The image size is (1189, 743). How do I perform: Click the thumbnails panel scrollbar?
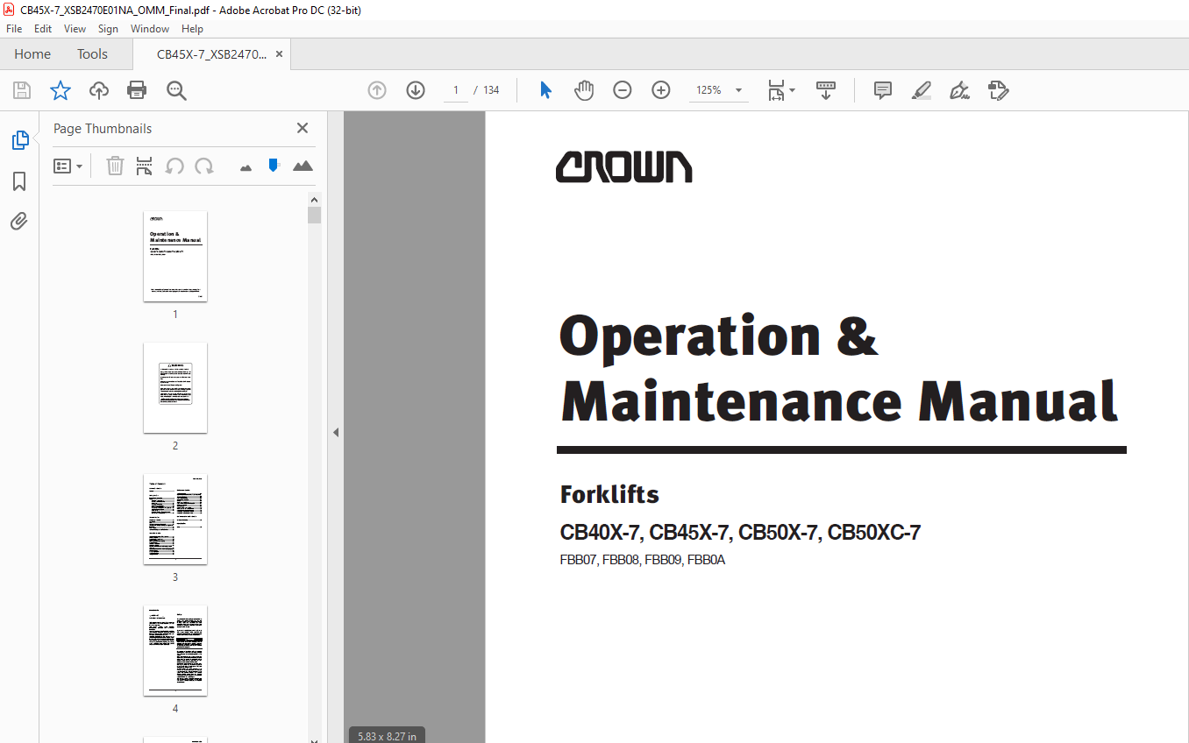point(314,215)
